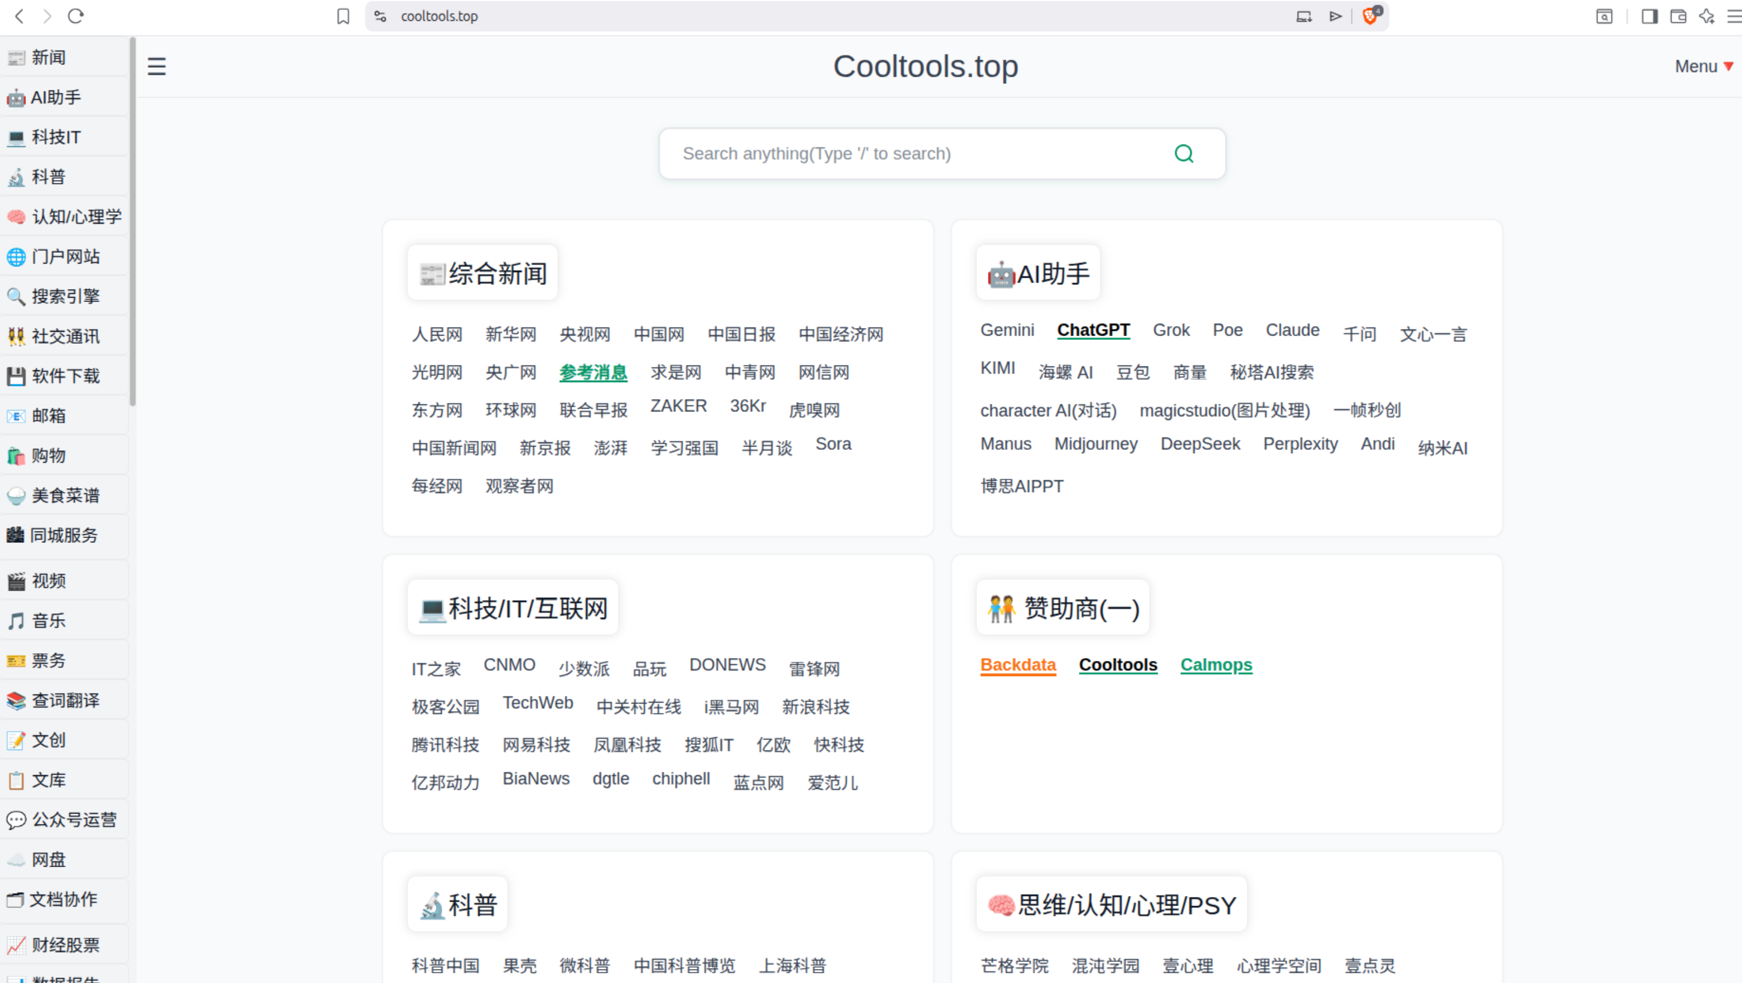This screenshot has width=1742, height=983.
Task: Click the Cooltools.top site title
Action: point(925,66)
